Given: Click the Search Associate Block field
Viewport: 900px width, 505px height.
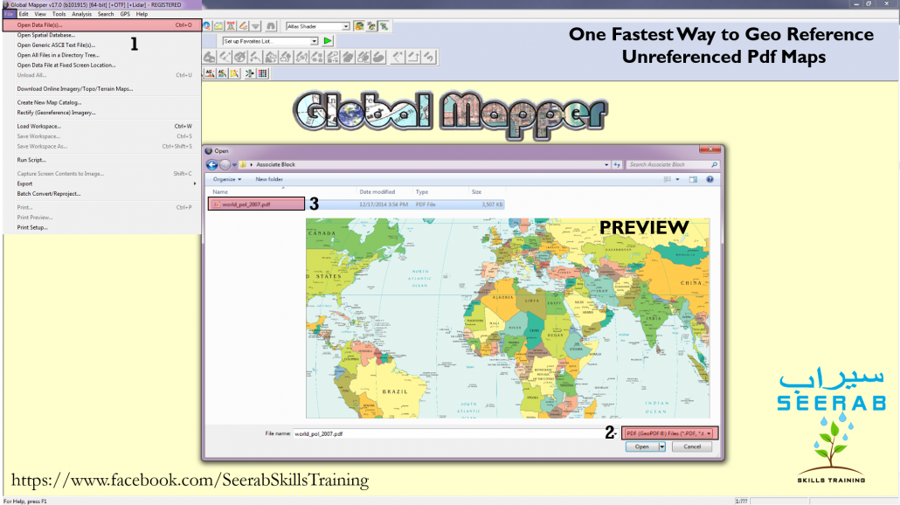Looking at the screenshot, I should point(672,165).
